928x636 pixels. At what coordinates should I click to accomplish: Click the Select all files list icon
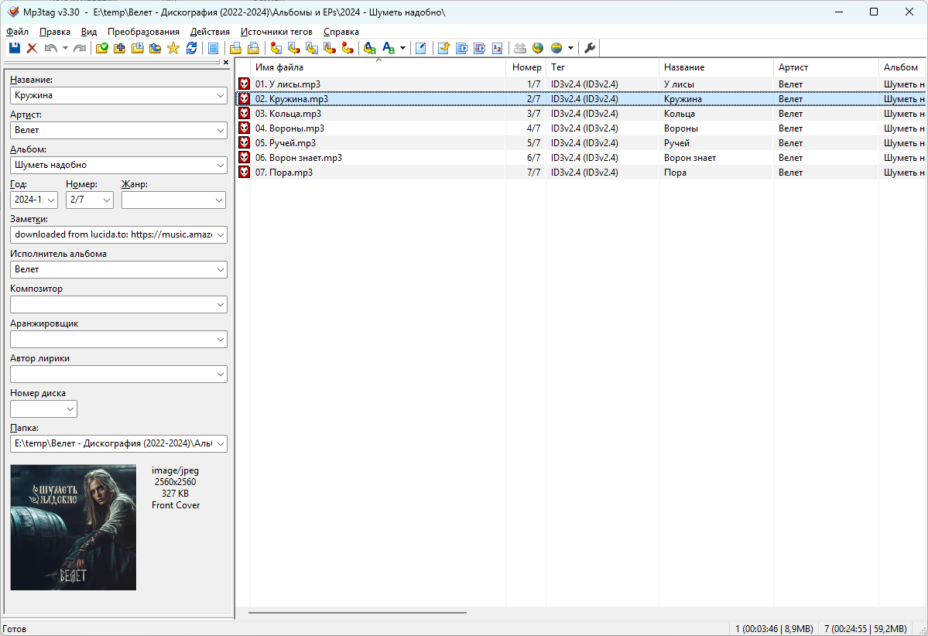[213, 49]
